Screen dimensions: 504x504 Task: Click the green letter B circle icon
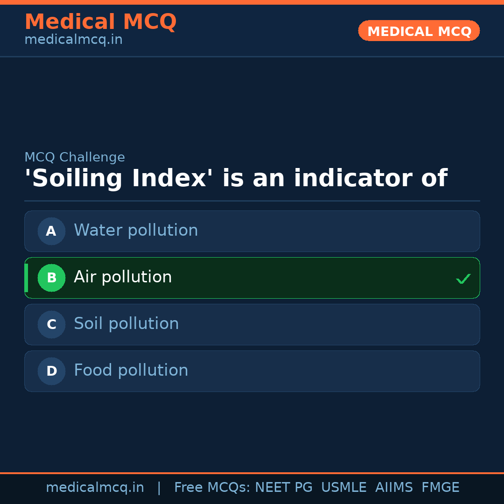click(x=51, y=278)
